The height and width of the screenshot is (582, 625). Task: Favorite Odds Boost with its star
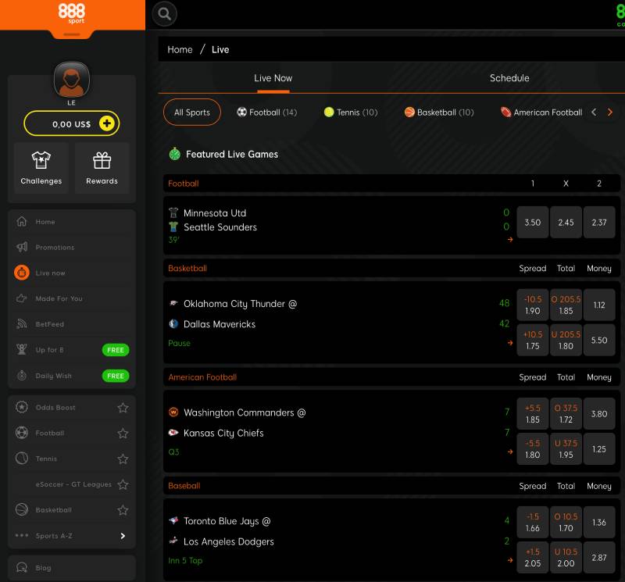123,408
